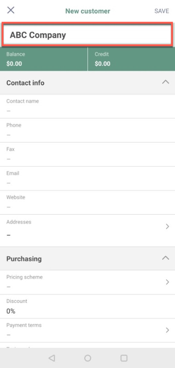Tap the Balance amount panel
The image size is (175, 368).
pos(44,59)
